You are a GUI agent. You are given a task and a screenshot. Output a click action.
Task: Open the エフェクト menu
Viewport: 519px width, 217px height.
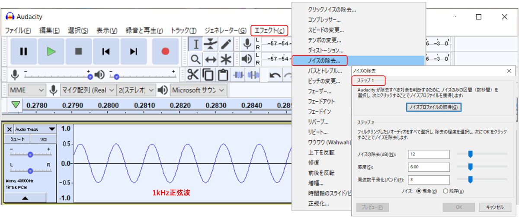coord(269,31)
